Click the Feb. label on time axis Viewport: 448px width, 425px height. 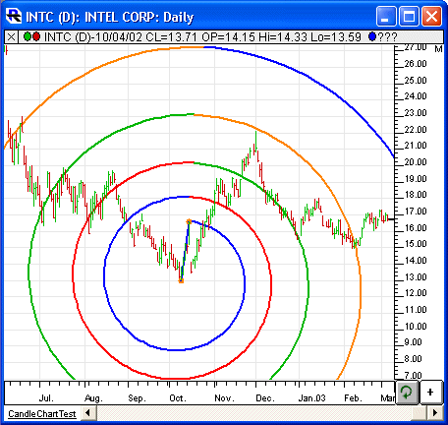[353, 398]
